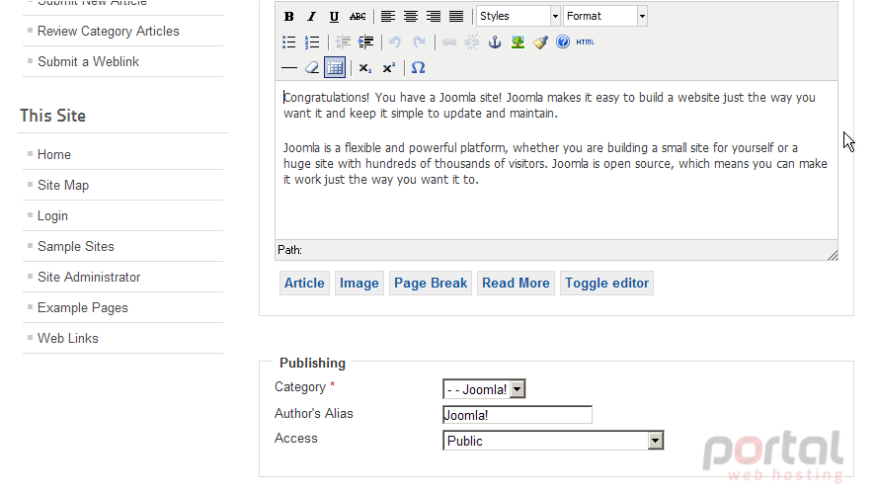This screenshot has height=494, width=878.
Task: Click the table insert icon
Action: [x=335, y=68]
